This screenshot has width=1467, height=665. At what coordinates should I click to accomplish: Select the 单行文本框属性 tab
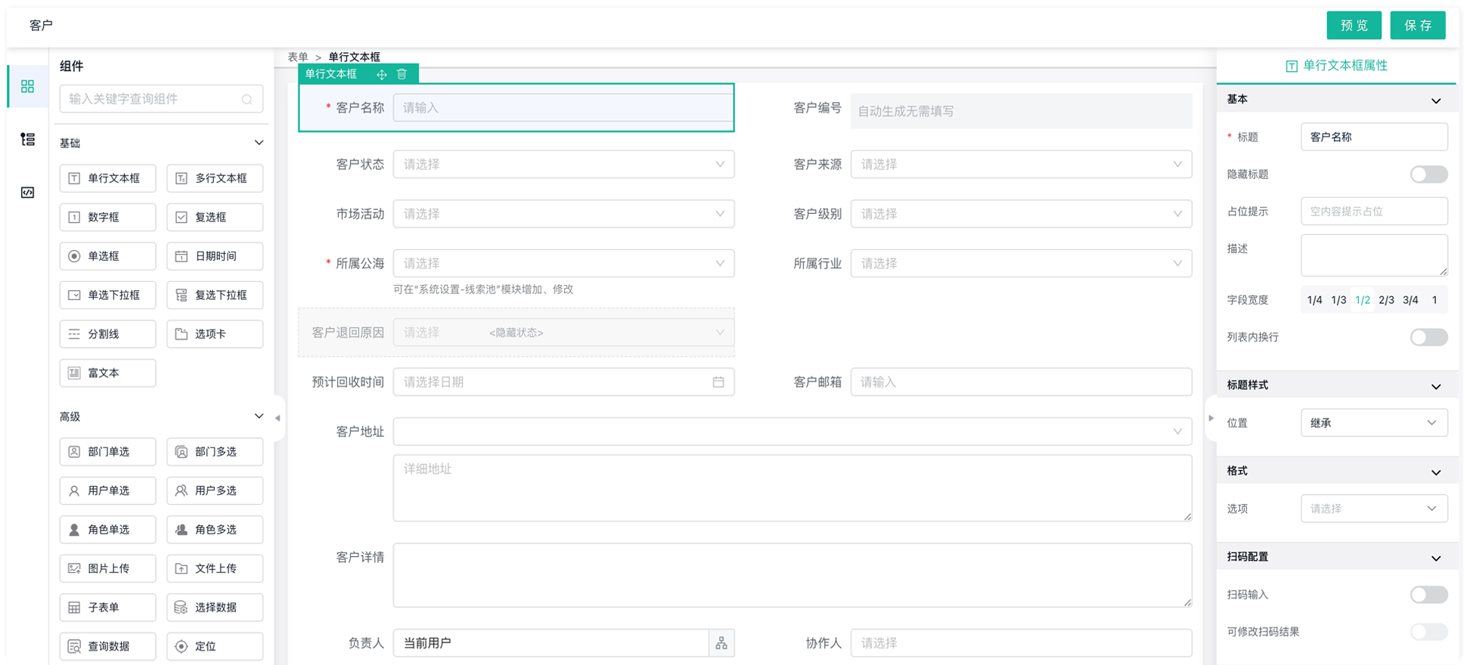[1336, 66]
